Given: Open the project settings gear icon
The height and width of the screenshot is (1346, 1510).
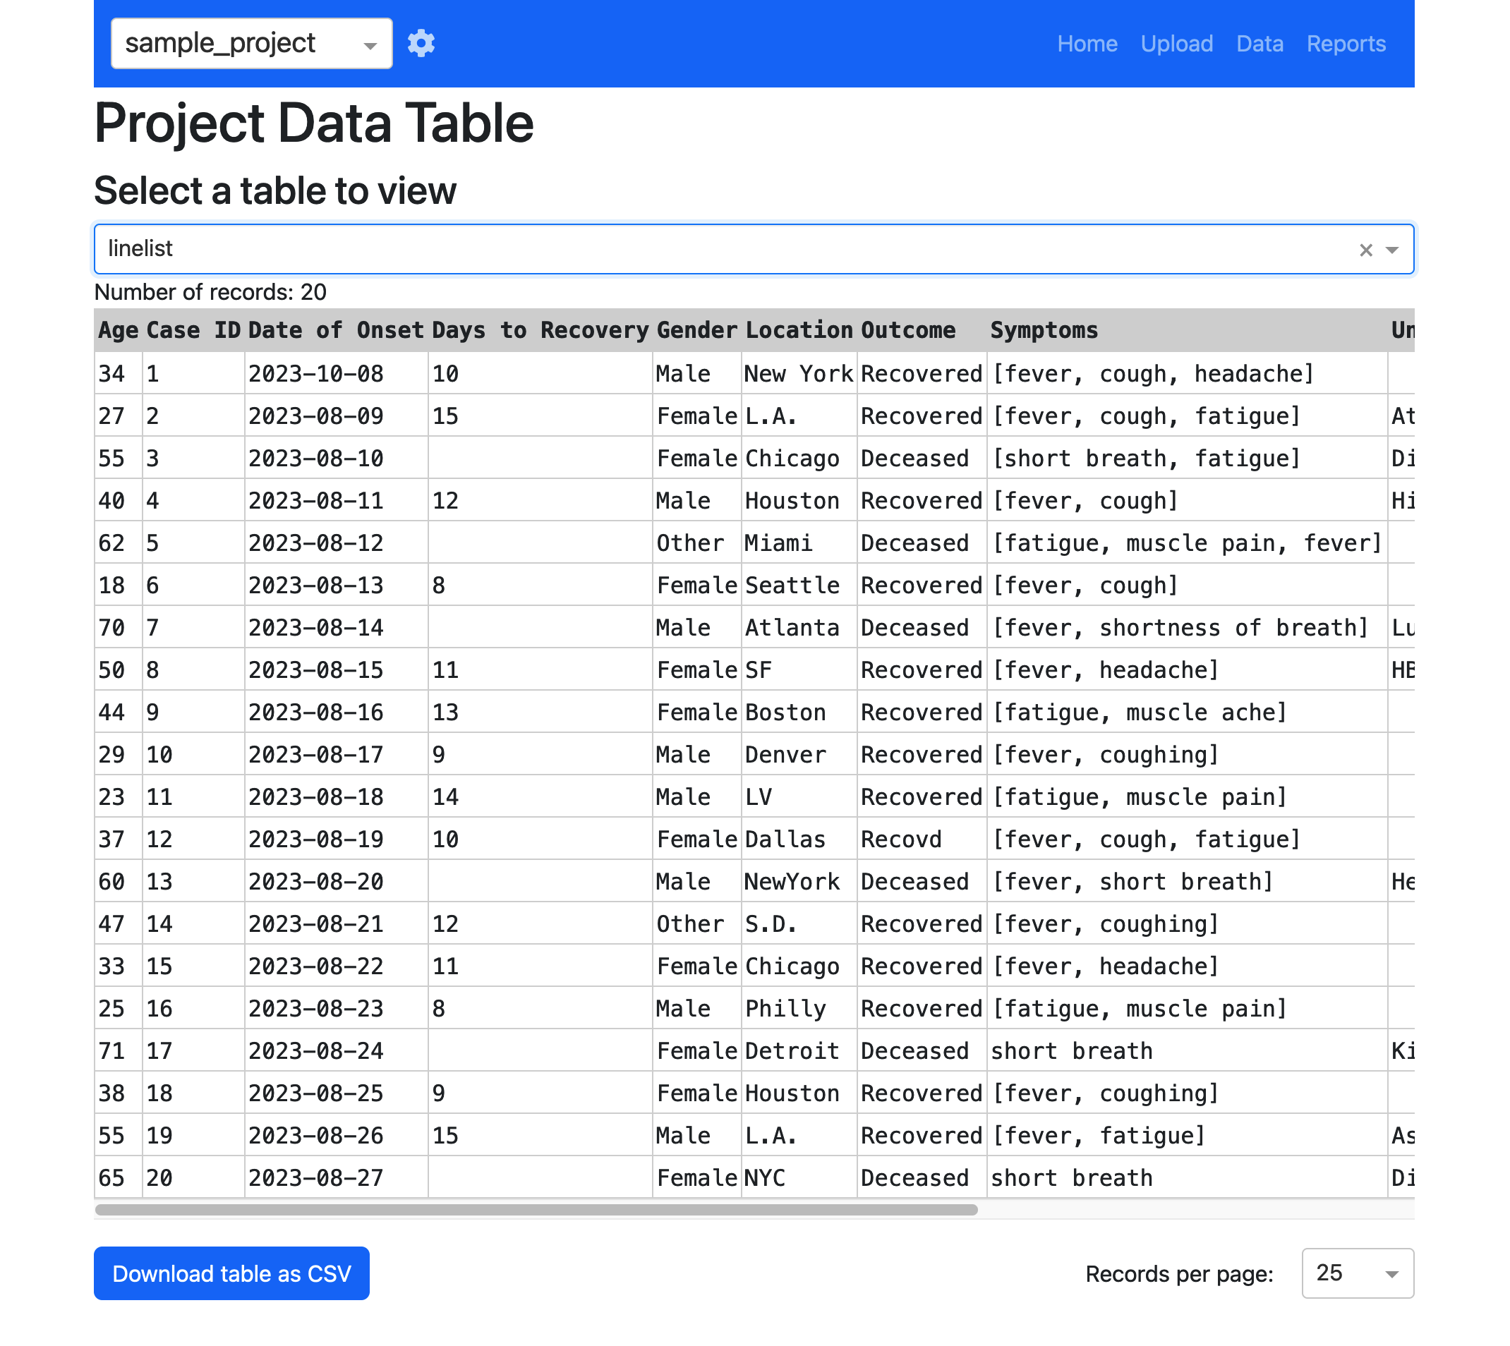Looking at the screenshot, I should tap(421, 43).
